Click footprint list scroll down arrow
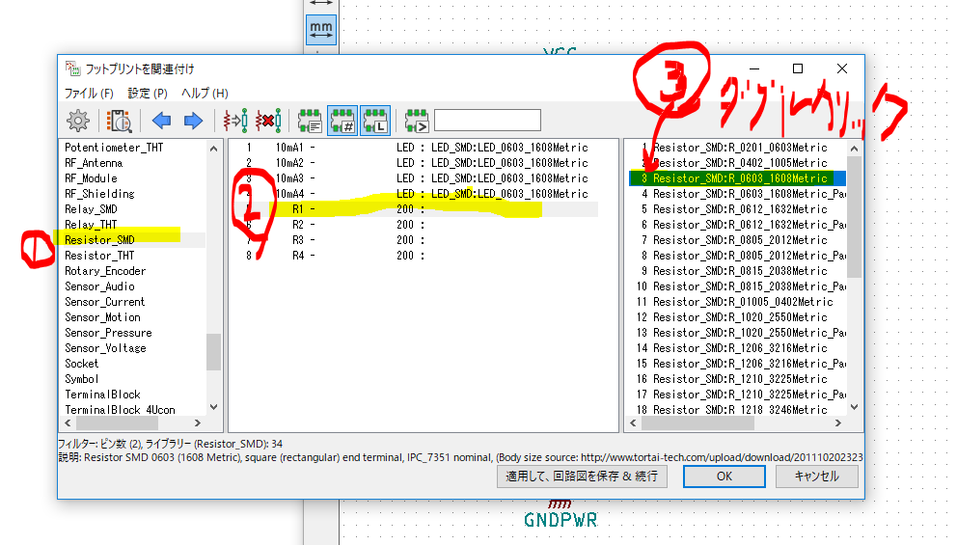Image resolution: width=957 pixels, height=545 pixels. [855, 407]
